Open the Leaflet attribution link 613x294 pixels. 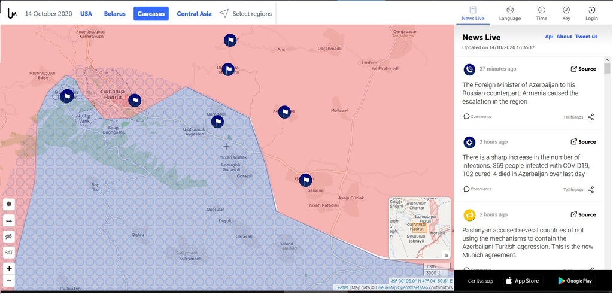pos(342,288)
